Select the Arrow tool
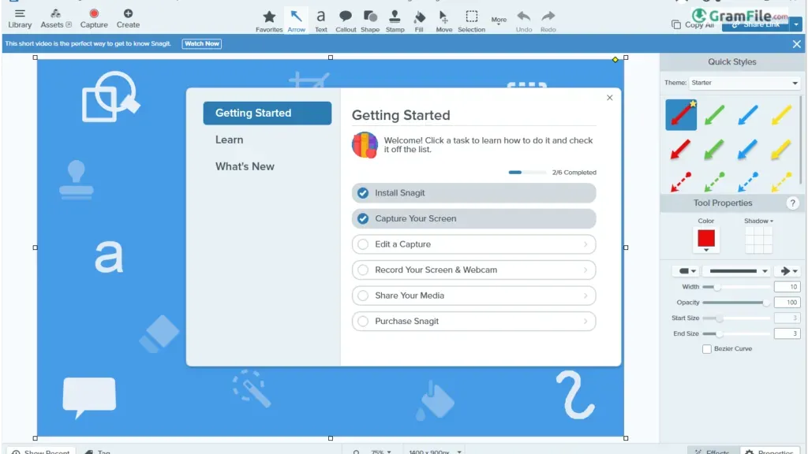 297,21
